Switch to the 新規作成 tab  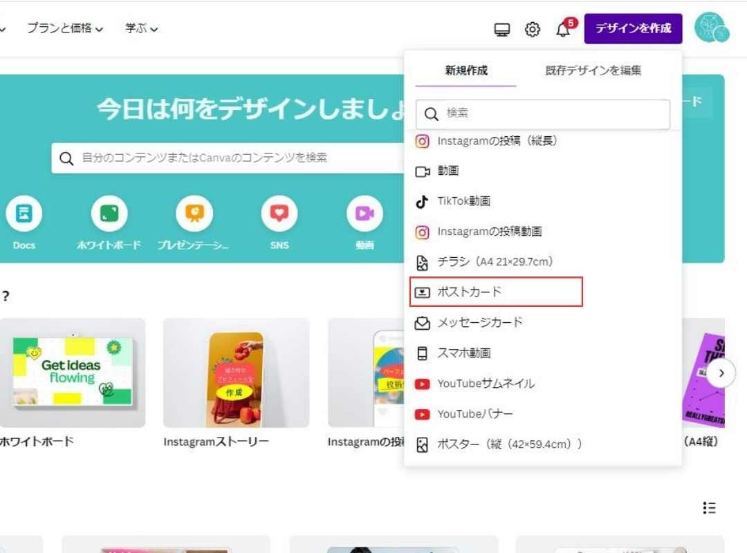click(x=465, y=71)
